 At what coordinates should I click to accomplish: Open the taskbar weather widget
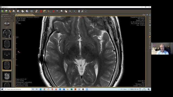coord(122,89)
